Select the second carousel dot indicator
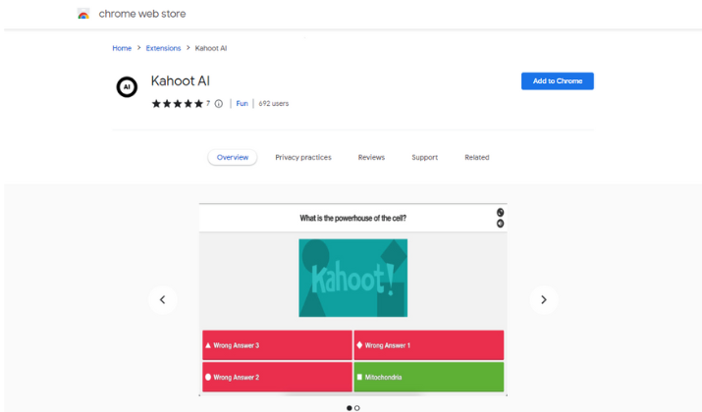Viewport: 702px width, 412px height. click(x=356, y=408)
